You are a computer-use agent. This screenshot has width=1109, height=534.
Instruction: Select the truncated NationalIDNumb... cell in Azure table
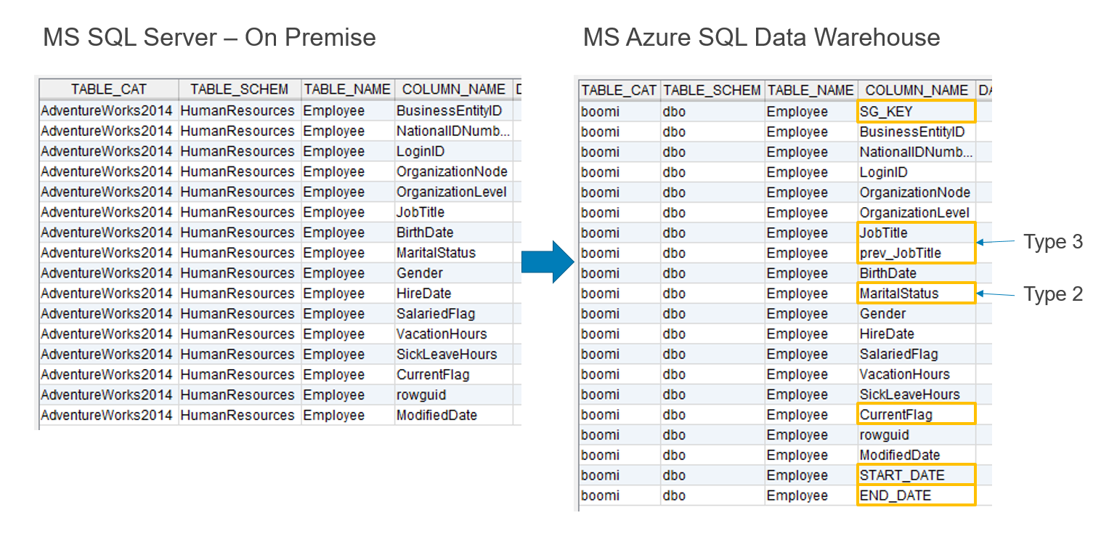pos(916,152)
